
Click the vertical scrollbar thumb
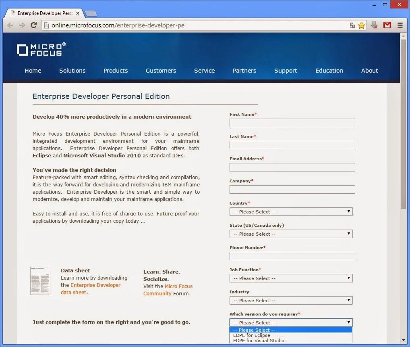pyautogui.click(x=403, y=124)
